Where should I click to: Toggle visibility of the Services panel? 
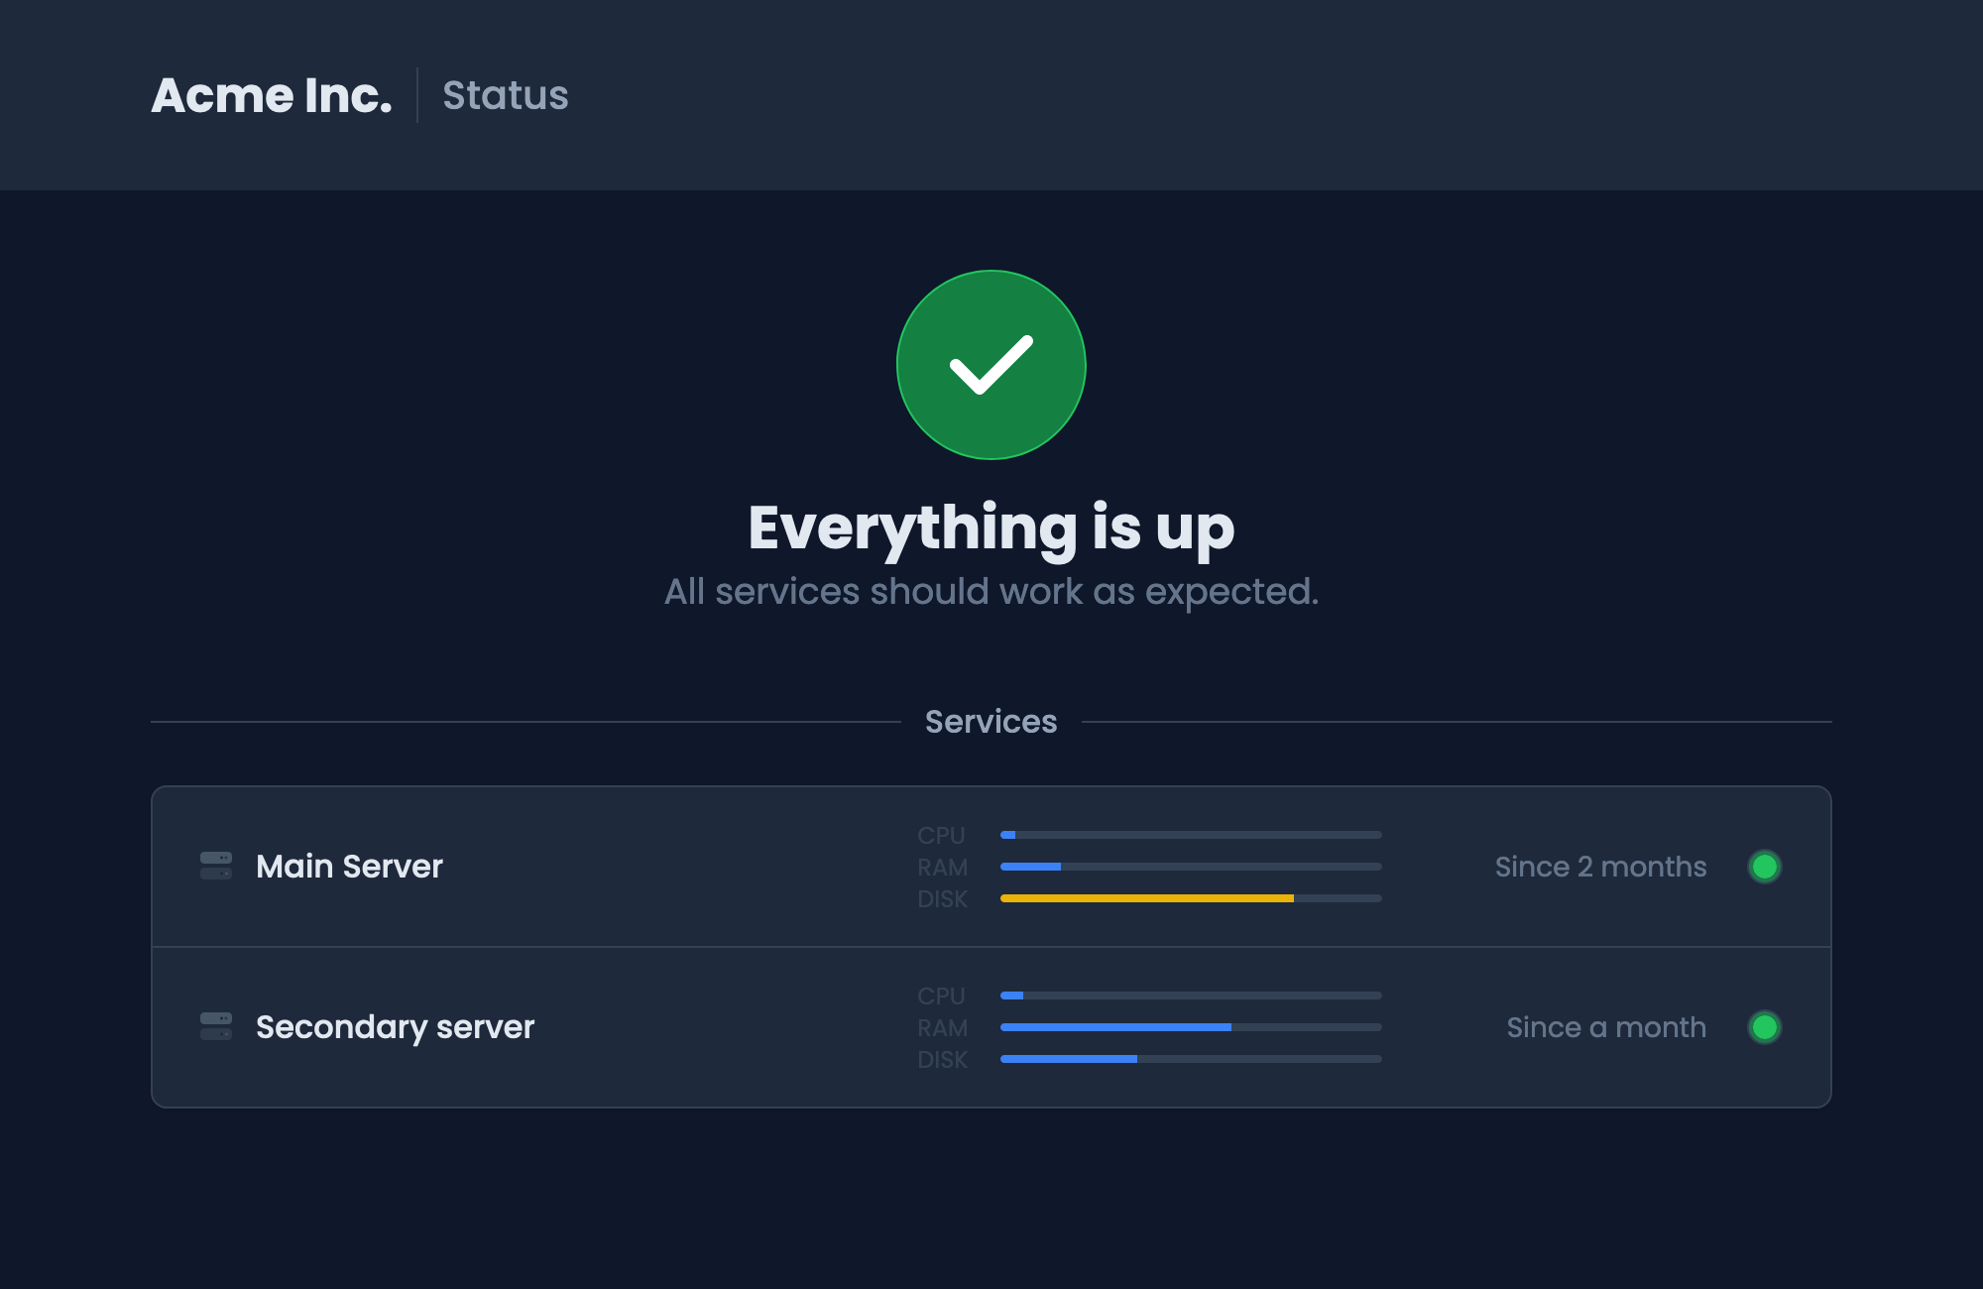990,721
